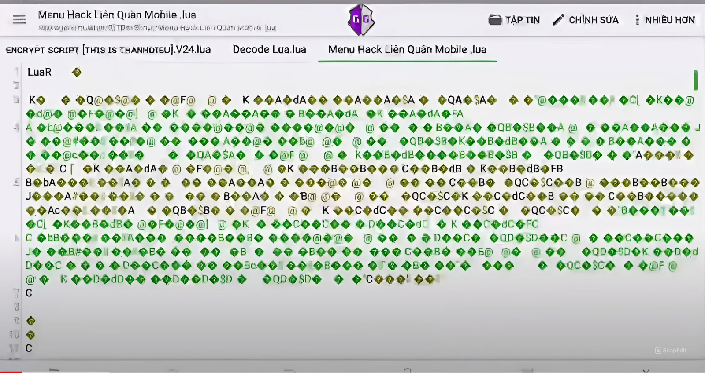Click the green vertical scrollbar handle
Screen dimensions: 705x373
point(696,80)
